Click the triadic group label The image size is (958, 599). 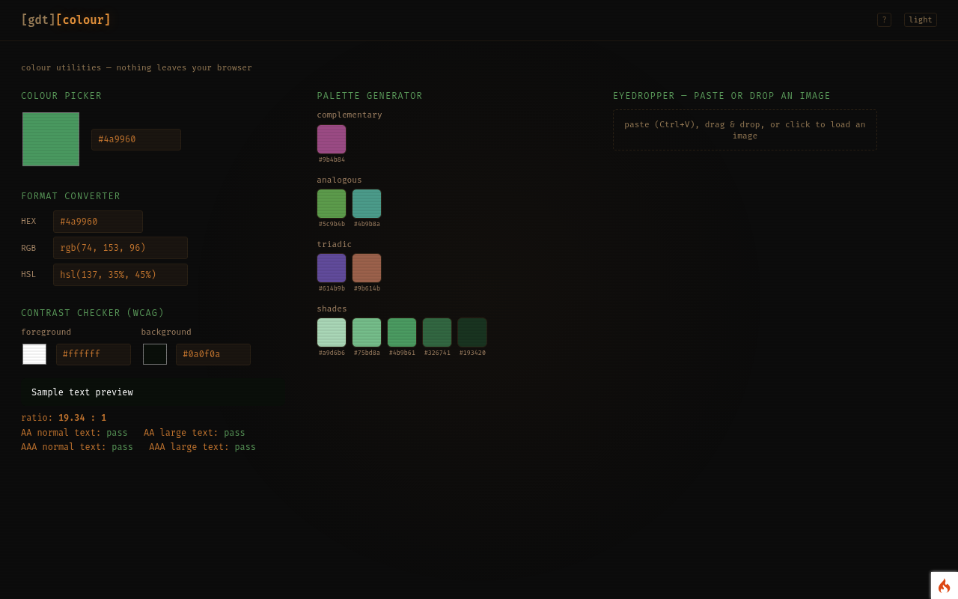click(334, 244)
